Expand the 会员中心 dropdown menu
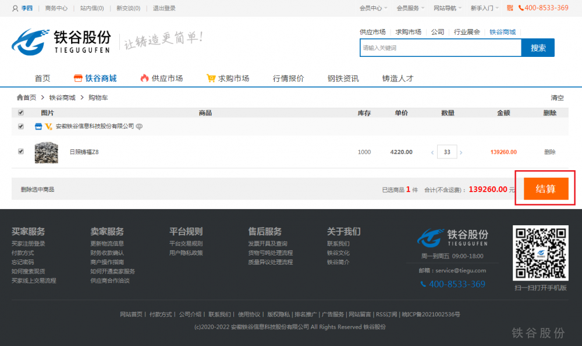This screenshot has height=346, width=582. [373, 8]
